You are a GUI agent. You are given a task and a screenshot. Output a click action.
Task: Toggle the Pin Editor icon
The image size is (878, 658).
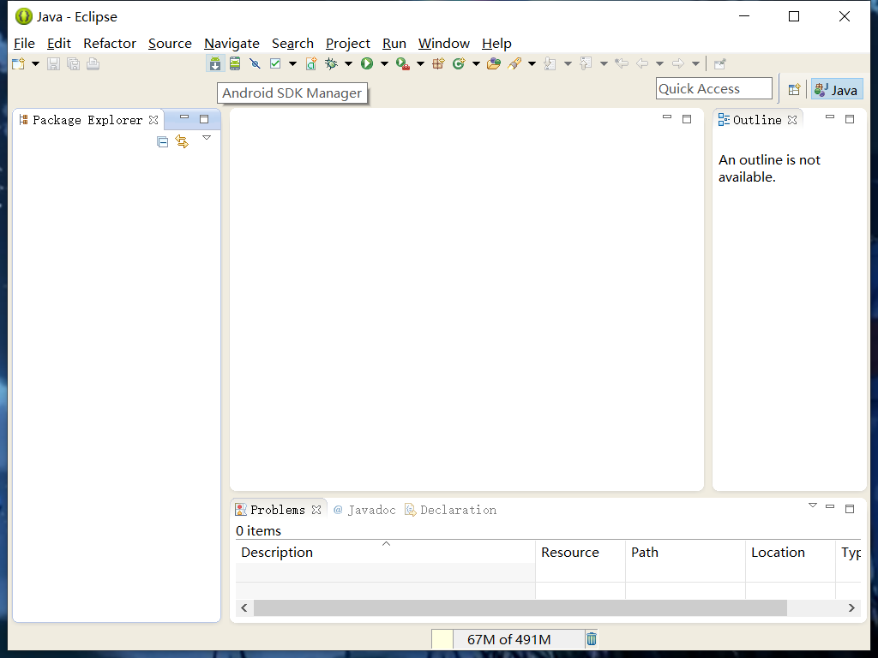720,63
